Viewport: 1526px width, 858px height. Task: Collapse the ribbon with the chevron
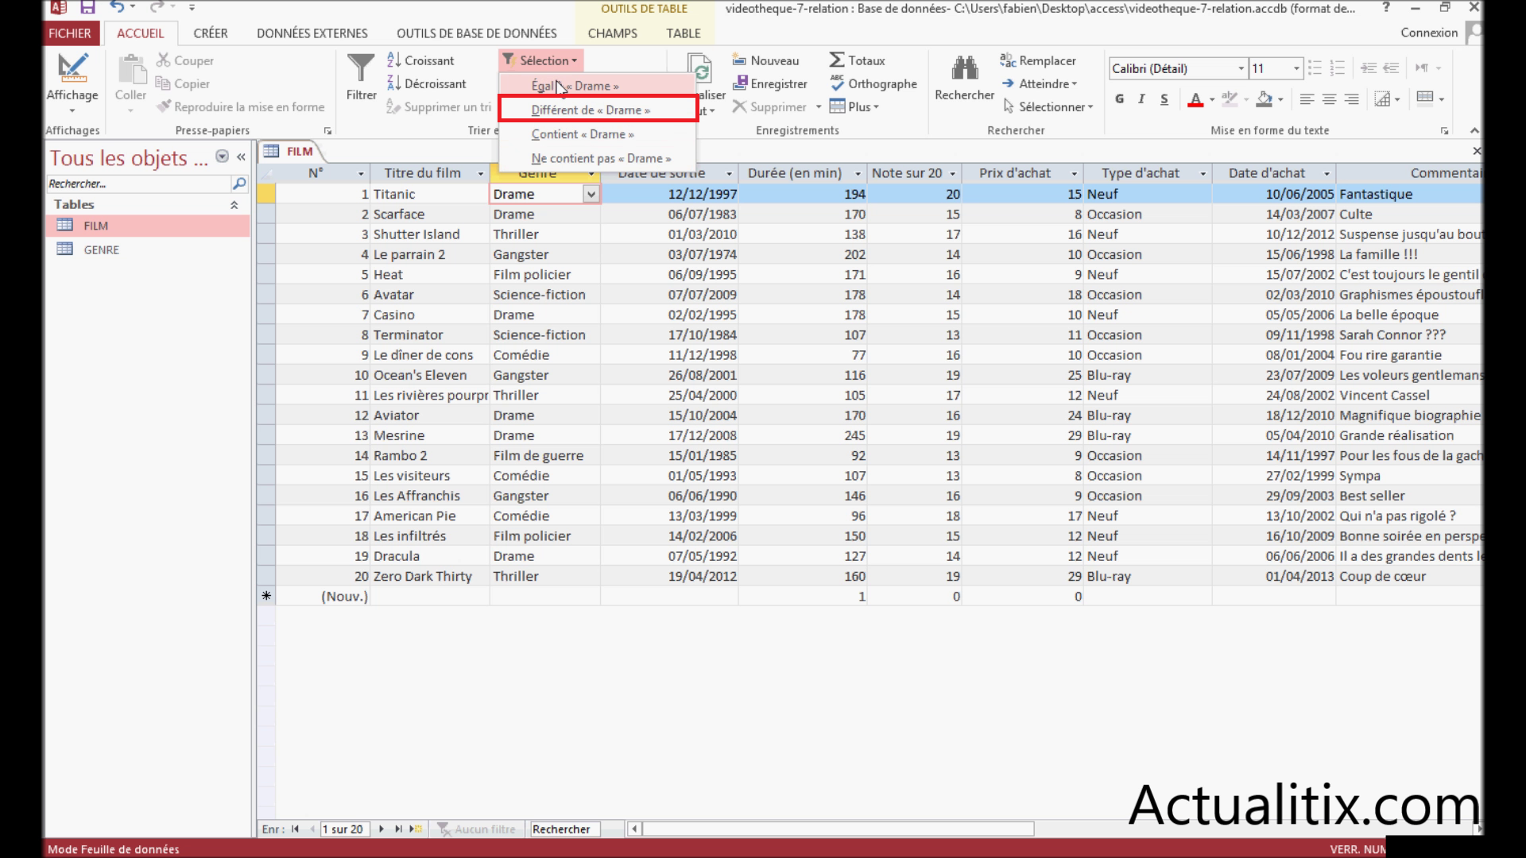pos(1474,130)
